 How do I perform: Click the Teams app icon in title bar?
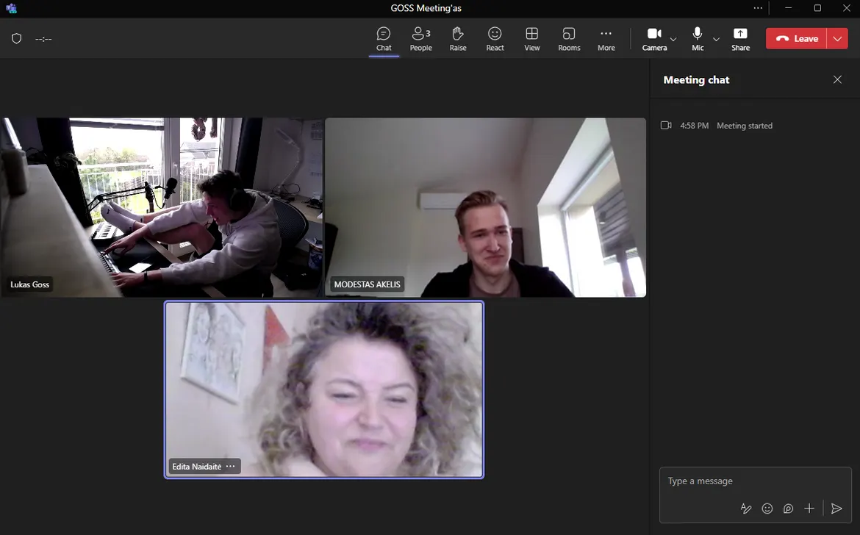12,8
